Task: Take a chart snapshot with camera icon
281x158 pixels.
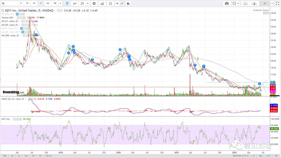Action: 227,3
